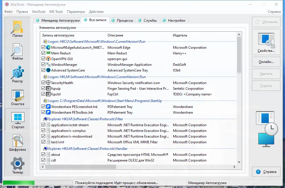Click the Удалить button
285x188 pixels.
266,73
